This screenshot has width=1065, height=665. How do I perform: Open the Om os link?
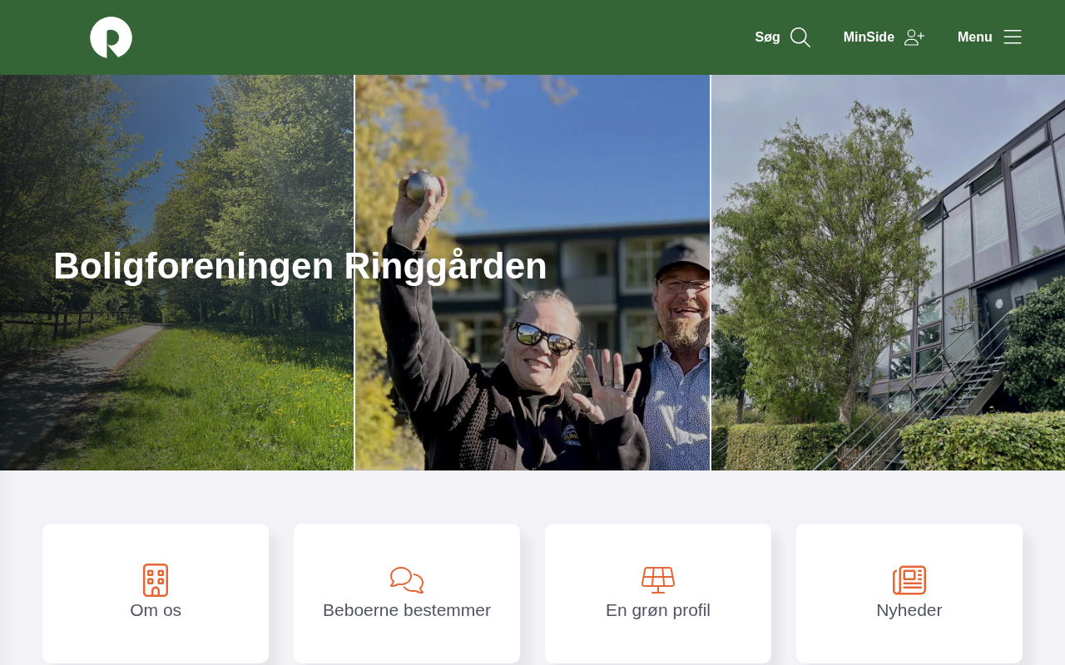click(x=156, y=610)
